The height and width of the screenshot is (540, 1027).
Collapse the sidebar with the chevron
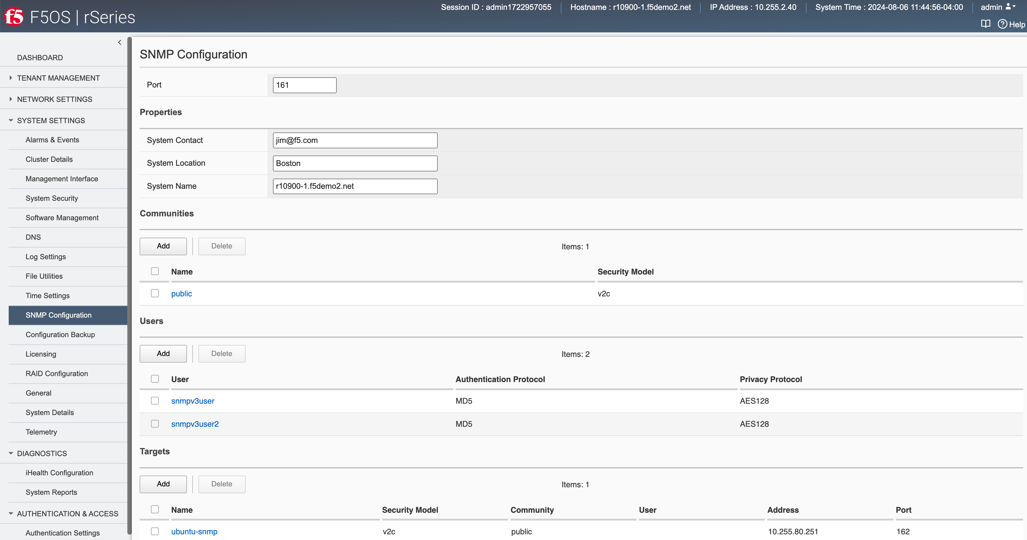pos(120,42)
